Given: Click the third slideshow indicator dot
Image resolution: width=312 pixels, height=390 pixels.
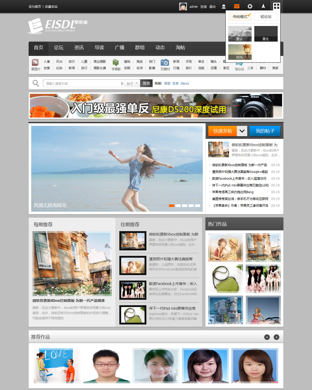Looking at the screenshot, I should pyautogui.click(x=185, y=206).
